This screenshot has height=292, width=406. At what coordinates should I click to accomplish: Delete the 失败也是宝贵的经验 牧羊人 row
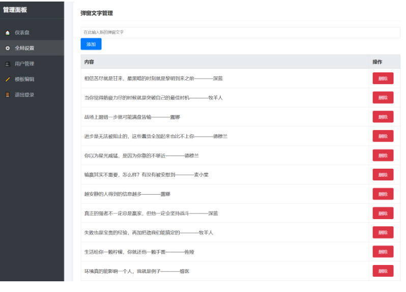tap(383, 232)
